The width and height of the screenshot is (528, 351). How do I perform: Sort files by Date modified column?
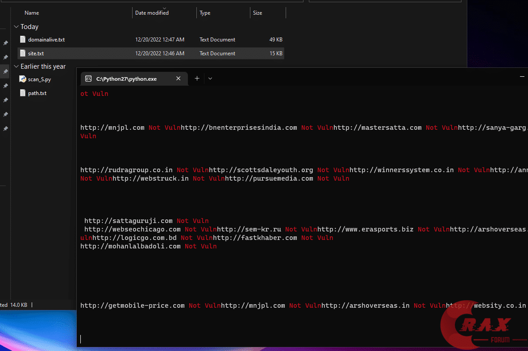152,13
